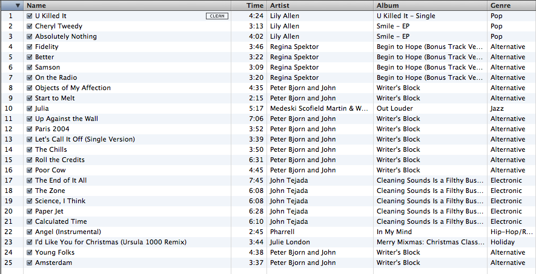Image resolution: width=536 pixels, height=274 pixels.
Task: Sort the list by Name column header
Action: 128,5
